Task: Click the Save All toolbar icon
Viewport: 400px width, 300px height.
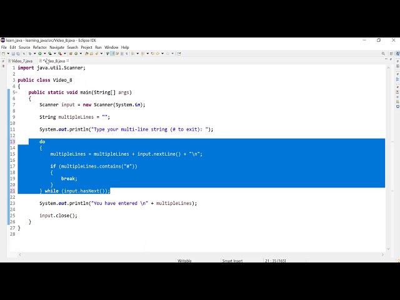Action: click(x=18, y=54)
